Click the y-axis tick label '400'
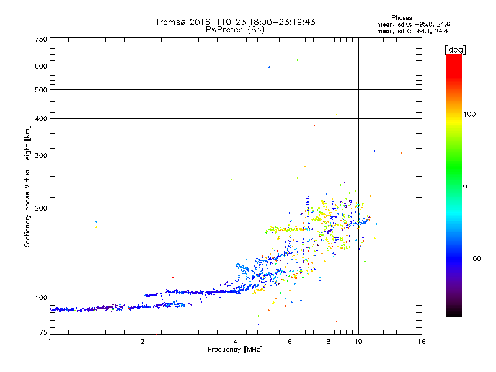Screen dimensions: 496x372 41,118
